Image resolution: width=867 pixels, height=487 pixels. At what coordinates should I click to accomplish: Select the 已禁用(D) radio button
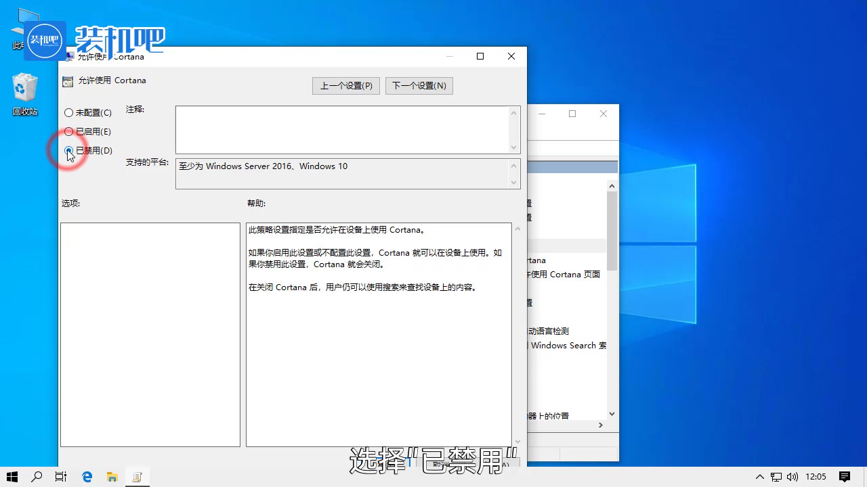[x=68, y=150]
